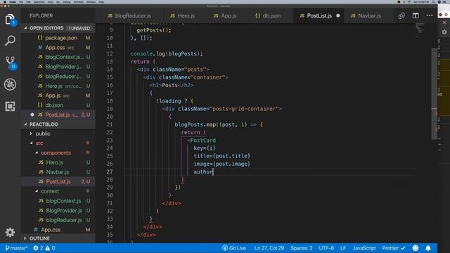Image resolution: width=450 pixels, height=253 pixels.
Task: Open blogReducer.js in Open Editors
Action: [58, 77]
